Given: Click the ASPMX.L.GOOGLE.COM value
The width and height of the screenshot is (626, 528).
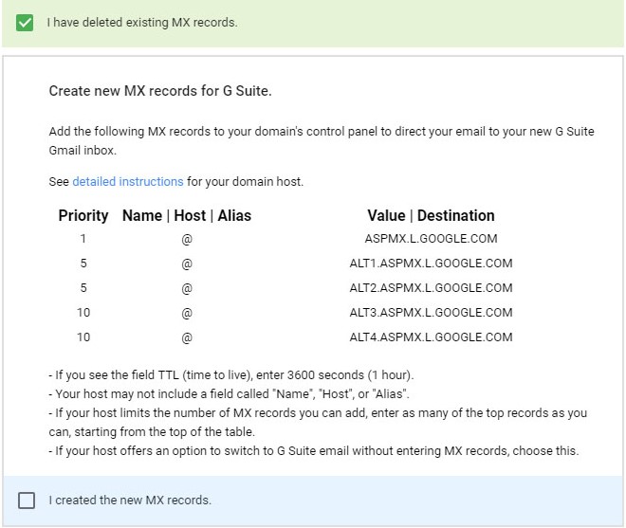Looking at the screenshot, I should click(x=431, y=239).
